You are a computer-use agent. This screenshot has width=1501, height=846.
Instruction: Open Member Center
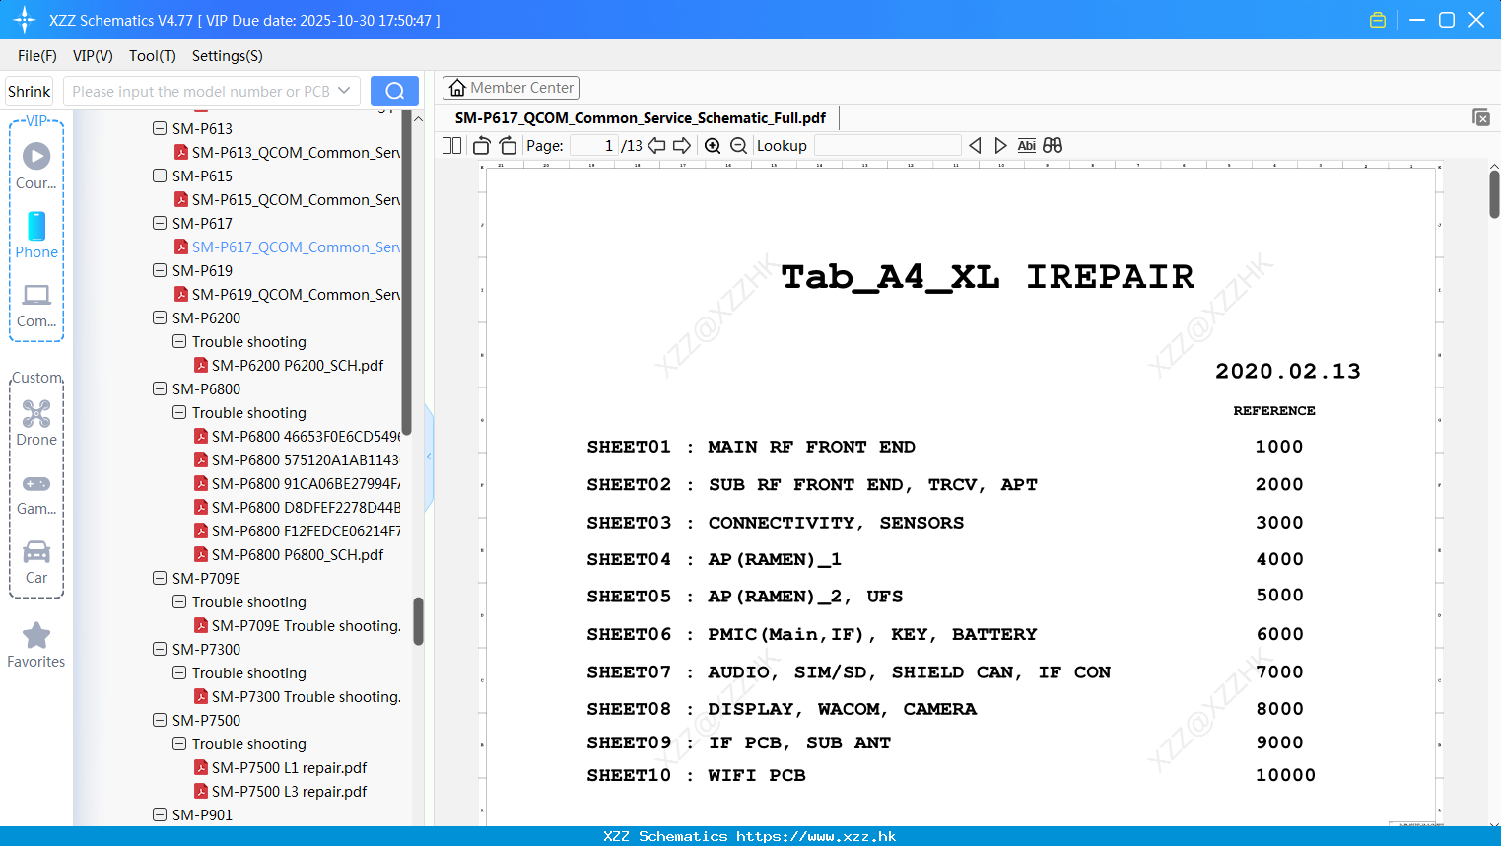click(x=511, y=88)
